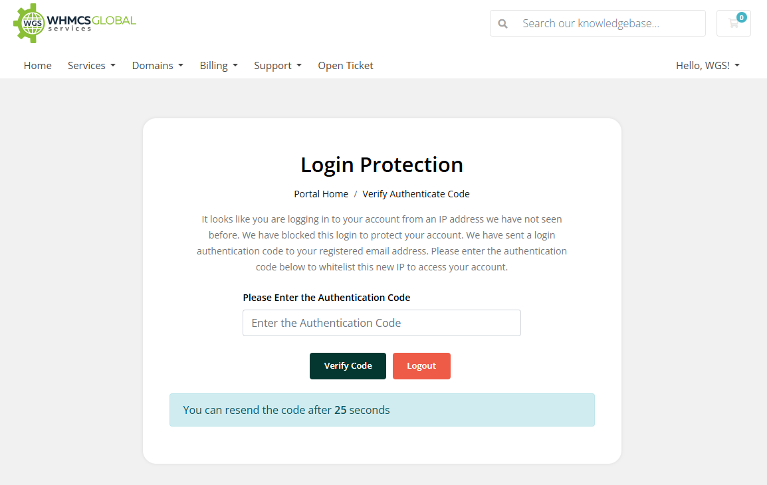
Task: Click into the Authentication Code input box
Action: pos(382,323)
